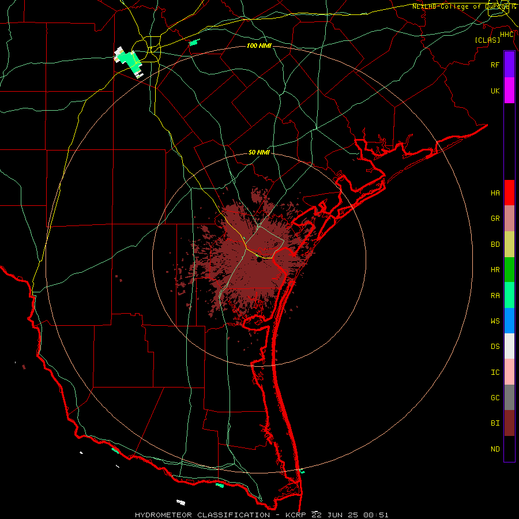The height and width of the screenshot is (519, 519).
Task: Click the WS blue legend swatch
Action: point(509,321)
